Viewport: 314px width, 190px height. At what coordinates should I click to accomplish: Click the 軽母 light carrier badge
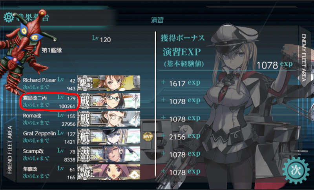tap(85, 172)
